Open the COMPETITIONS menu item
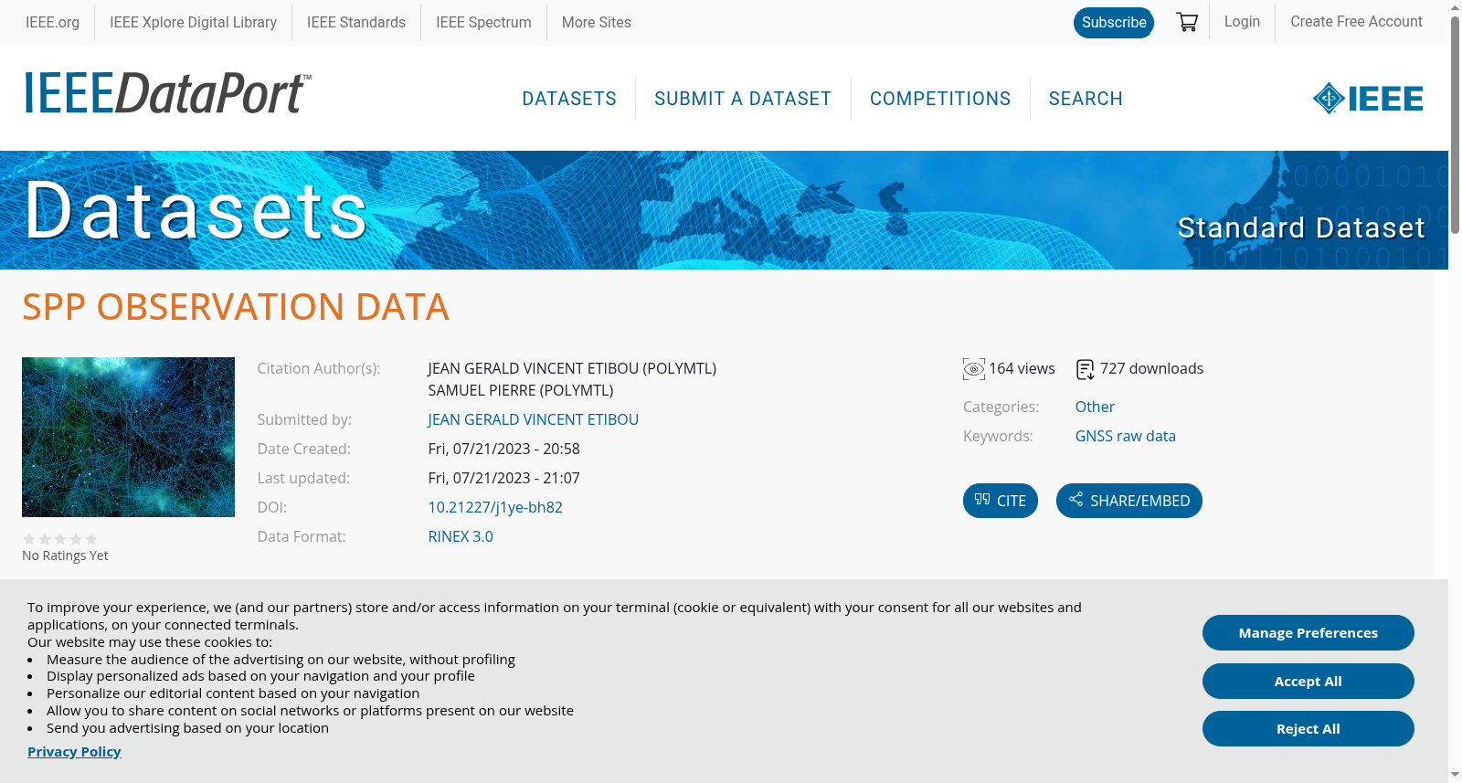 940,99
